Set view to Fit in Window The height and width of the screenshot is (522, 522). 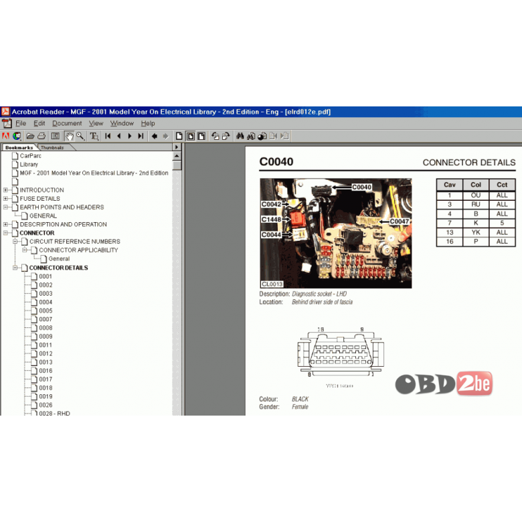coord(191,136)
